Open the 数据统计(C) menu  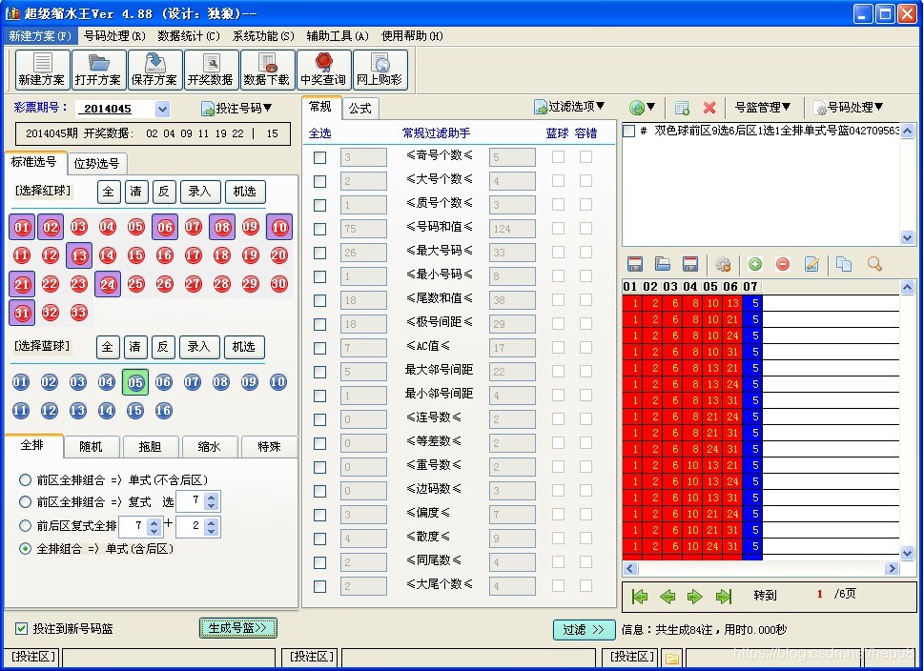coord(189,36)
